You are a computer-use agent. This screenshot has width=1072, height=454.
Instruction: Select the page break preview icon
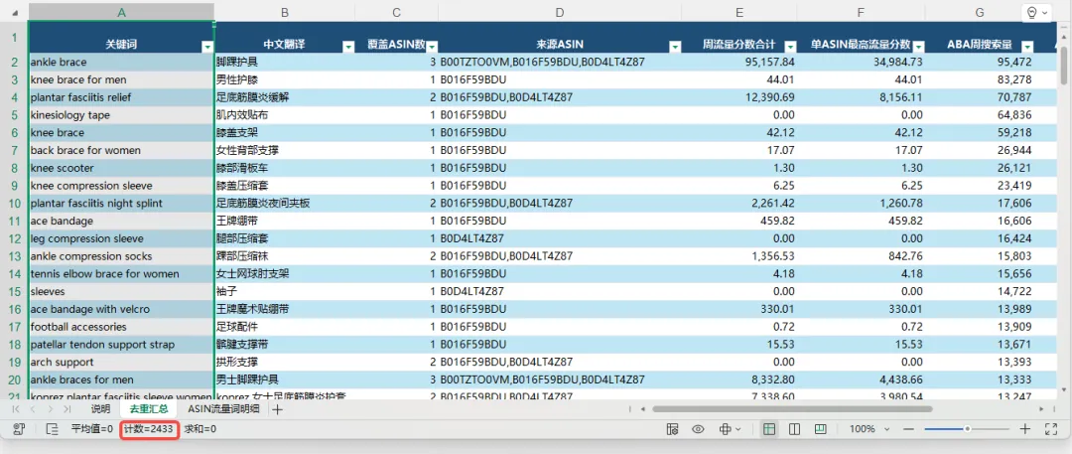pos(821,429)
